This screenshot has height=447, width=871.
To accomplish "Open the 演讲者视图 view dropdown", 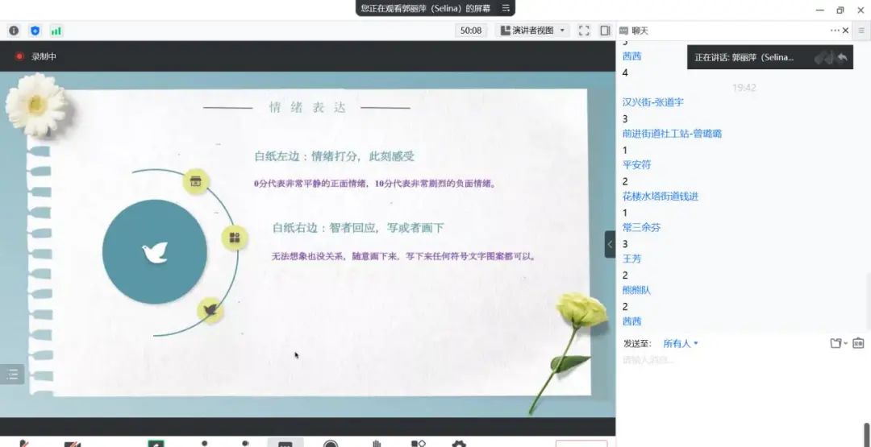I will click(x=533, y=31).
